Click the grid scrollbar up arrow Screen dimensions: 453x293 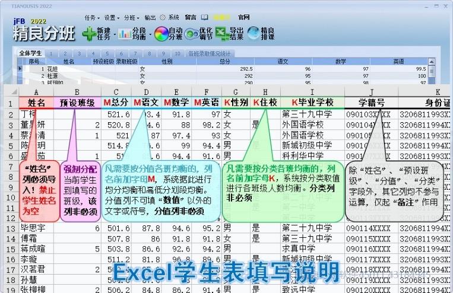point(432,62)
